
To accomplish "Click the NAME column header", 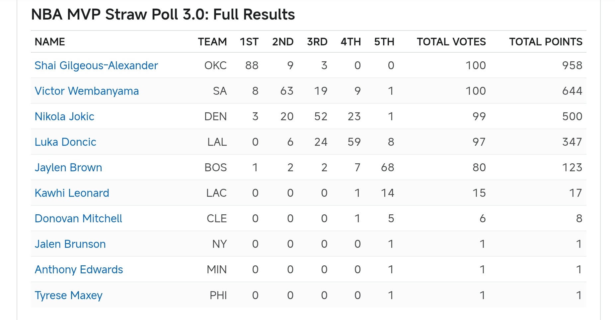I will pos(50,42).
